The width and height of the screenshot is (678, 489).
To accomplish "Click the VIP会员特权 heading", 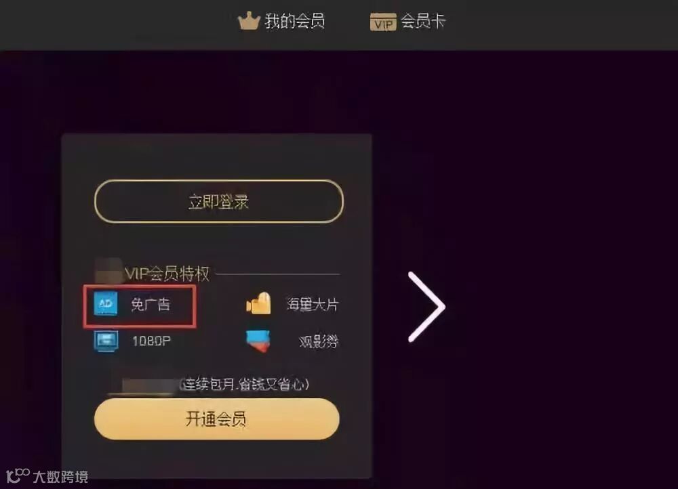I will (x=167, y=274).
